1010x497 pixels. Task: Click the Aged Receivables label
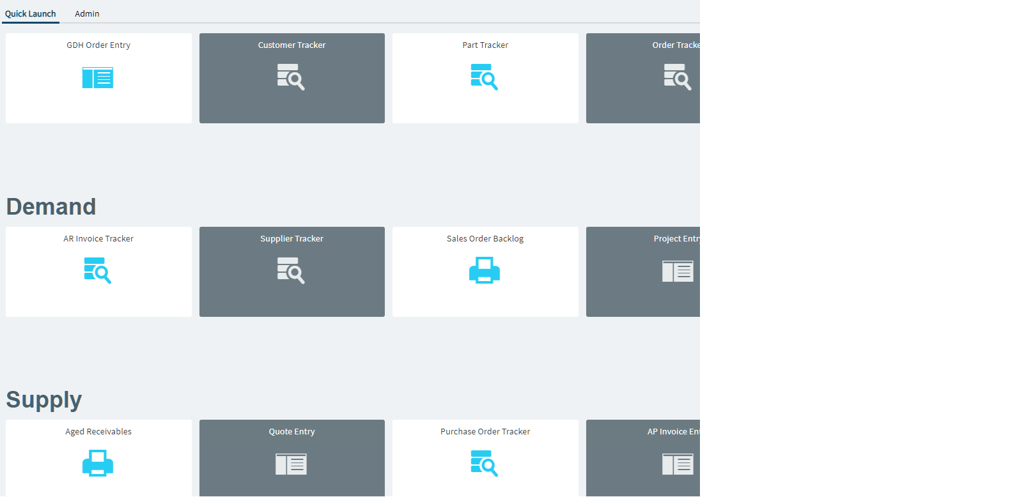[x=98, y=432]
